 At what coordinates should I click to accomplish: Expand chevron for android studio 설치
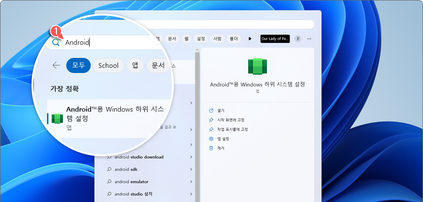point(191,194)
